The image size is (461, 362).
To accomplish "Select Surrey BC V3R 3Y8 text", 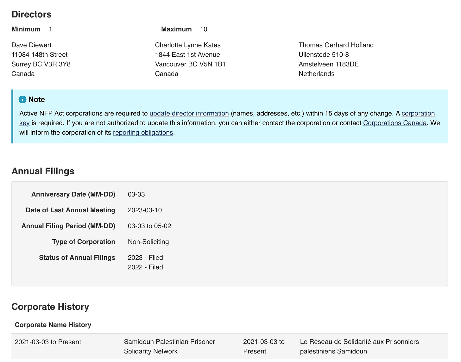I will pyautogui.click(x=41, y=64).
